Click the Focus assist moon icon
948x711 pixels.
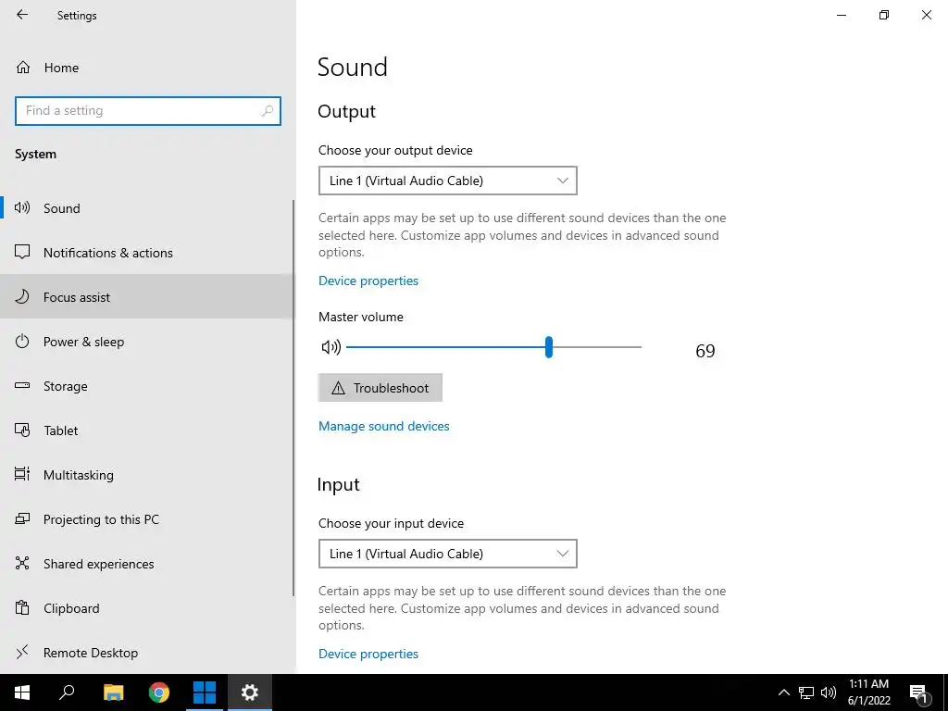point(22,297)
